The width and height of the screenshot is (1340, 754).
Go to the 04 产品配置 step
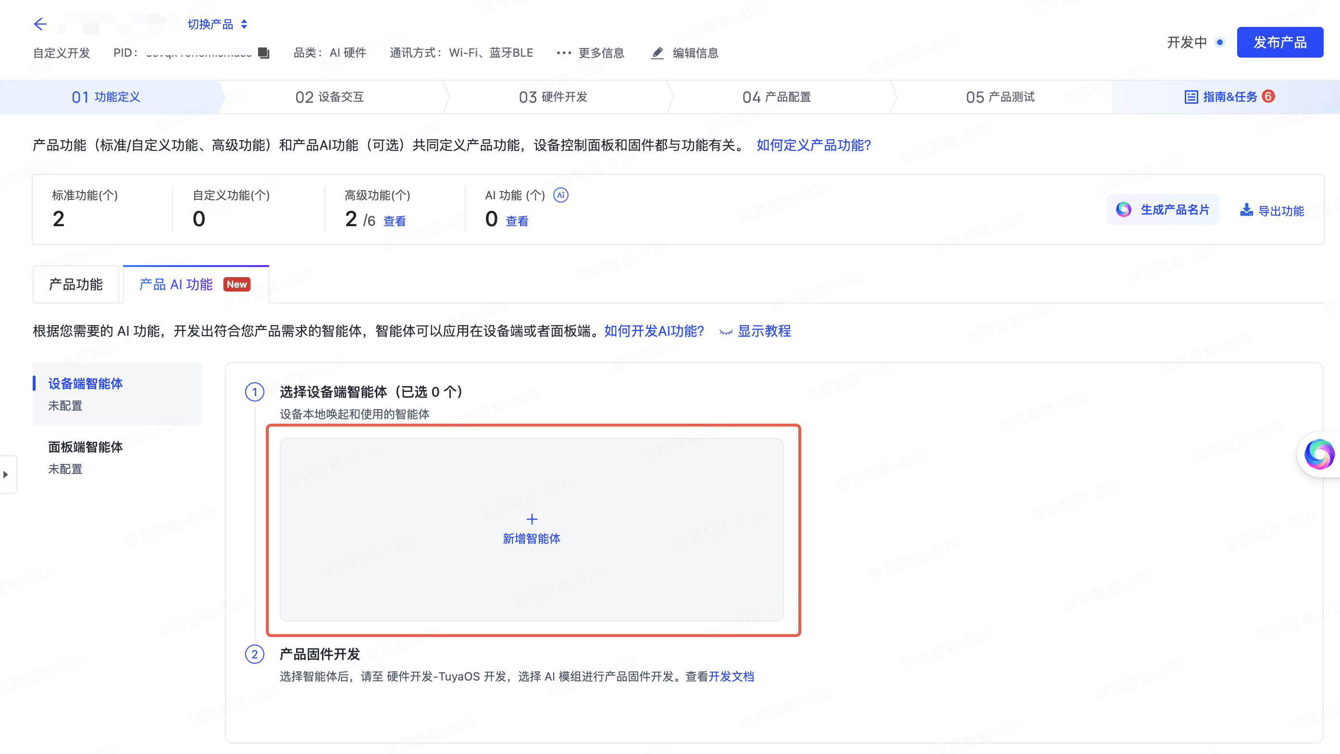click(x=777, y=97)
